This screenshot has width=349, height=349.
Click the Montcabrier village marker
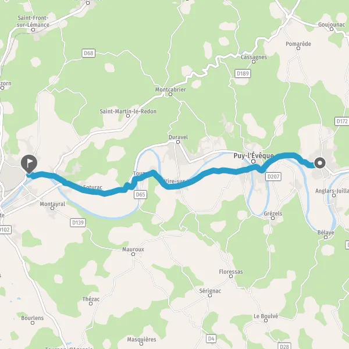[170, 94]
